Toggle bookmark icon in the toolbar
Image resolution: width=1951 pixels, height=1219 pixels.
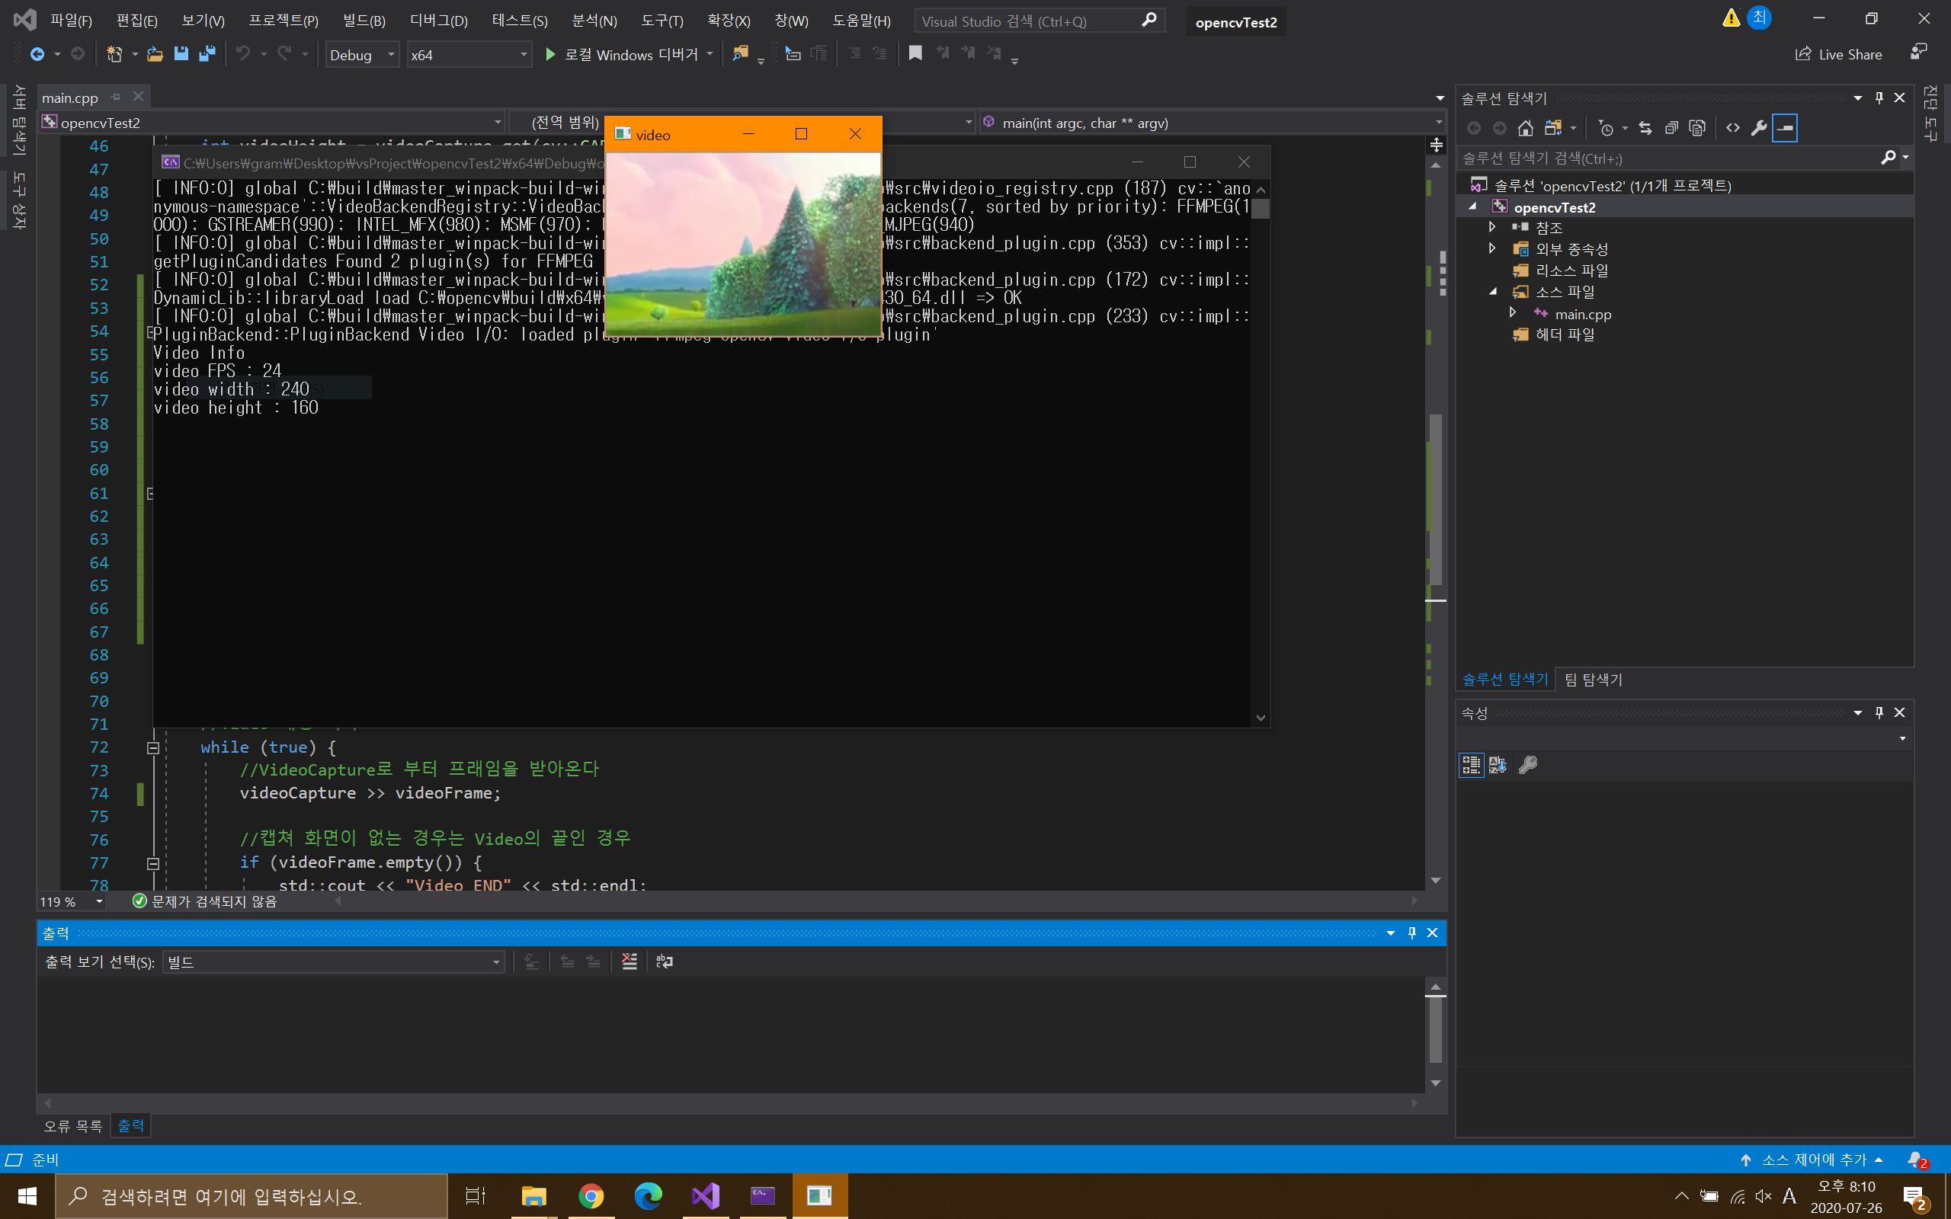click(x=915, y=53)
